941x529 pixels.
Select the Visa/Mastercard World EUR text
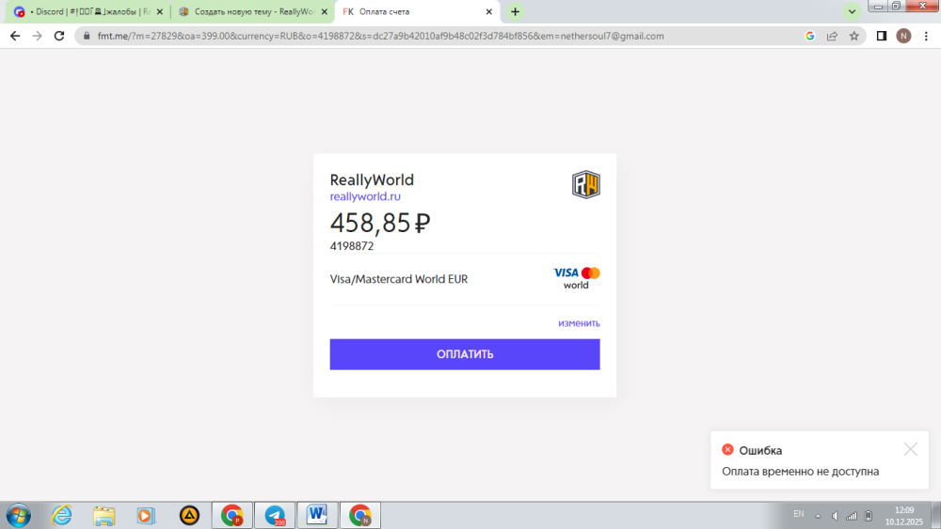point(398,279)
